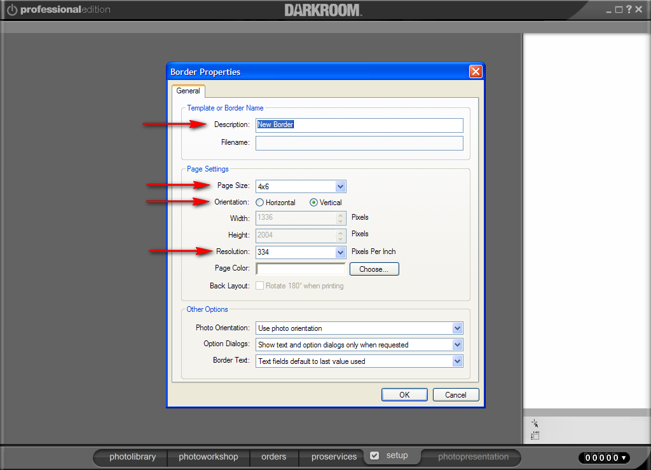Viewport: 651px width, 470px height.
Task: Click the "Other Options" group heading
Action: point(207,309)
